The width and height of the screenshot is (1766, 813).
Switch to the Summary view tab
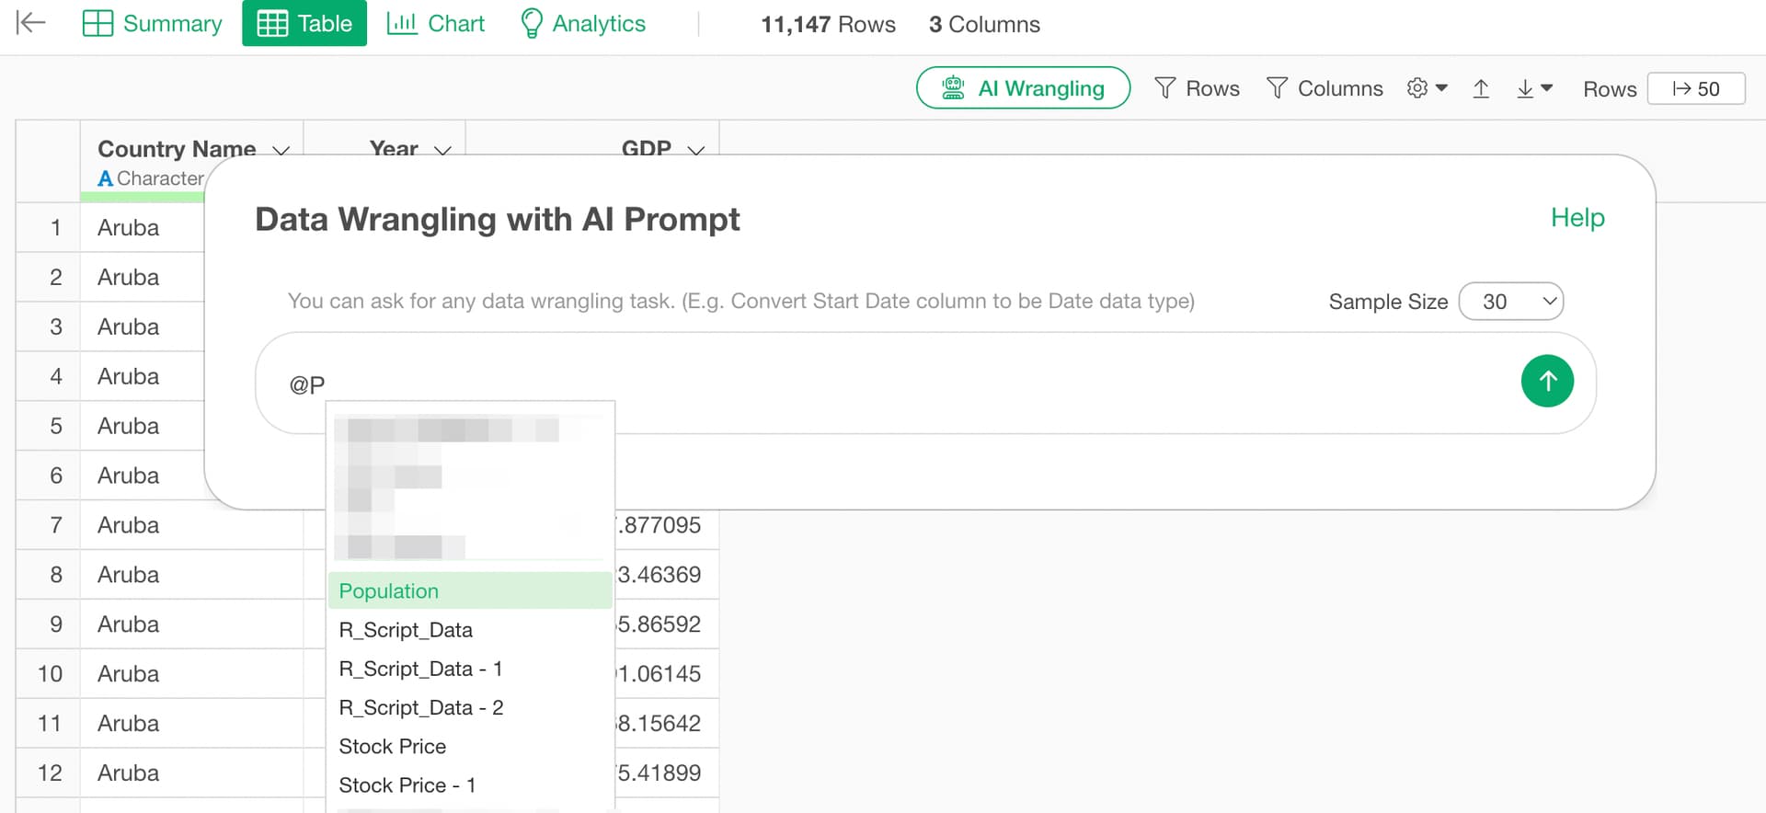click(x=153, y=24)
